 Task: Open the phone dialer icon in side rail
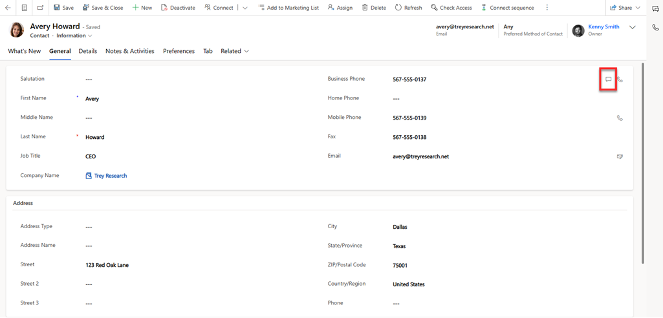pos(655,27)
